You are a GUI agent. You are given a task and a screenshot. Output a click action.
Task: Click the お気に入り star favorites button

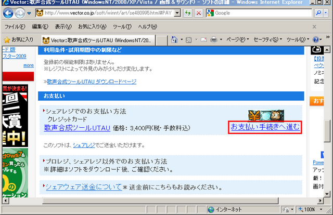click(x=19, y=39)
